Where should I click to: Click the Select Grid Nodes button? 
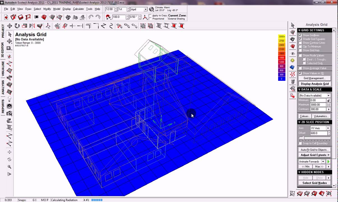(314, 183)
